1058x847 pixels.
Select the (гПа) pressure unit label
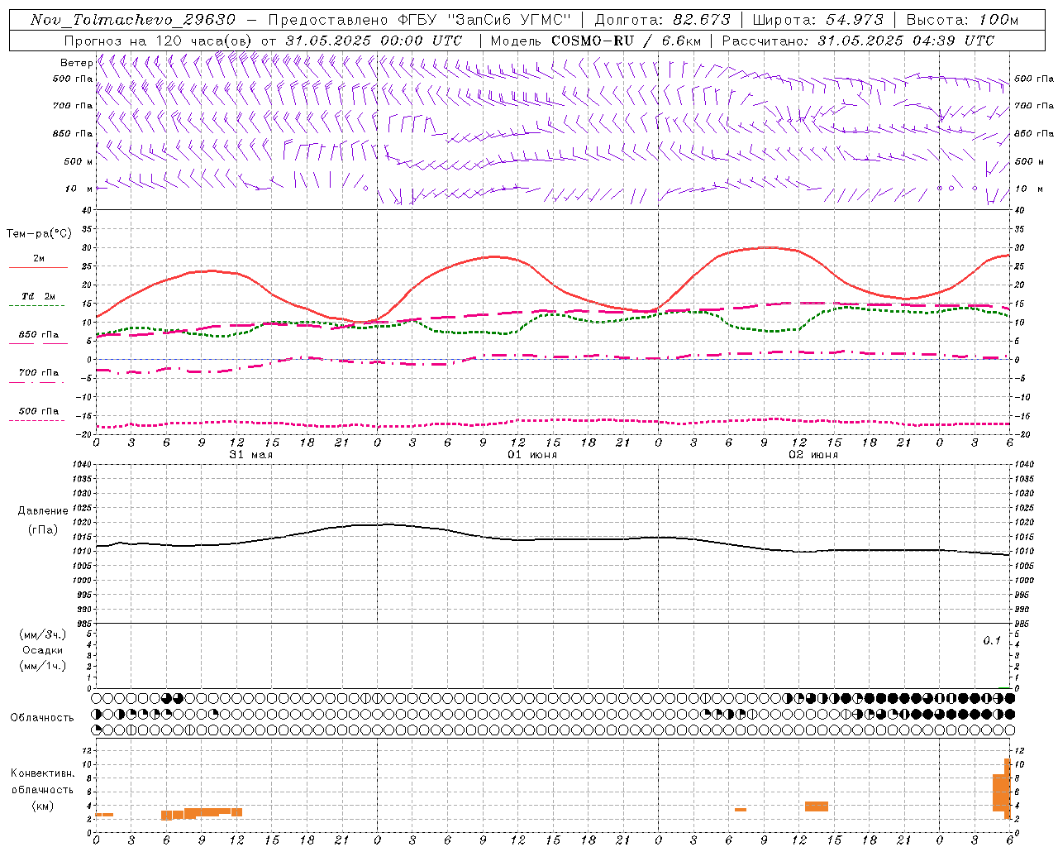click(43, 529)
